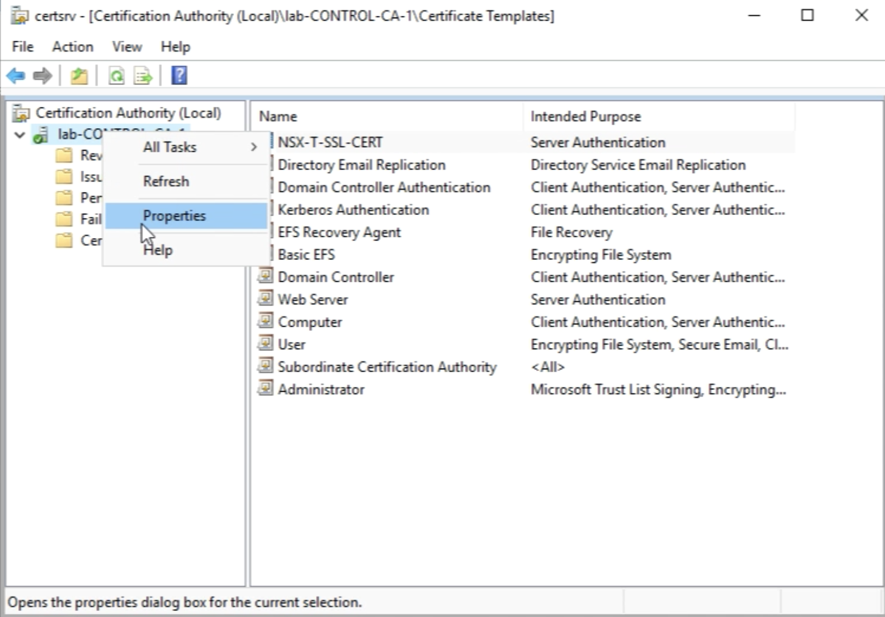Viewport: 885px width, 617px height.
Task: Select the NSX-T-SSL-CERT template row
Action: (x=330, y=142)
